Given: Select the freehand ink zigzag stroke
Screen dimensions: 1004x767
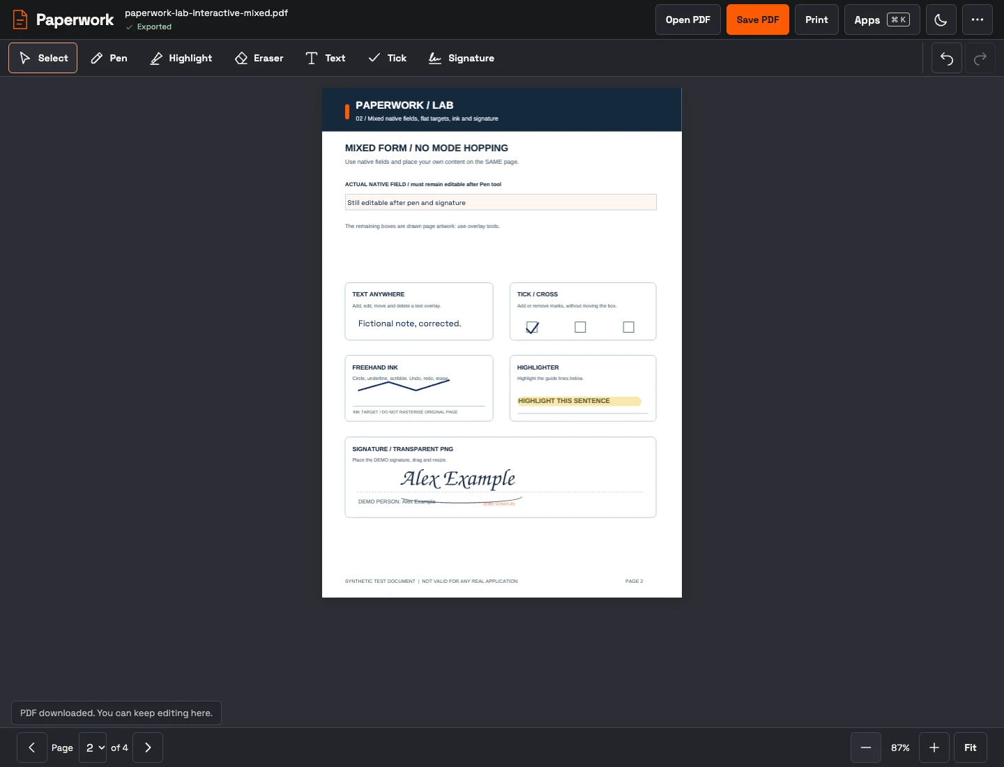Looking at the screenshot, I should 404,384.
